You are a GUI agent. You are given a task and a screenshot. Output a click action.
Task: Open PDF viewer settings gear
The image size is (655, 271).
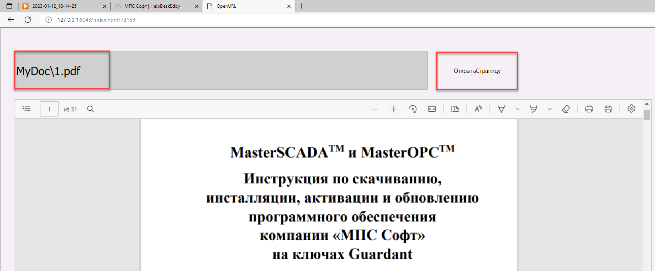[631, 109]
